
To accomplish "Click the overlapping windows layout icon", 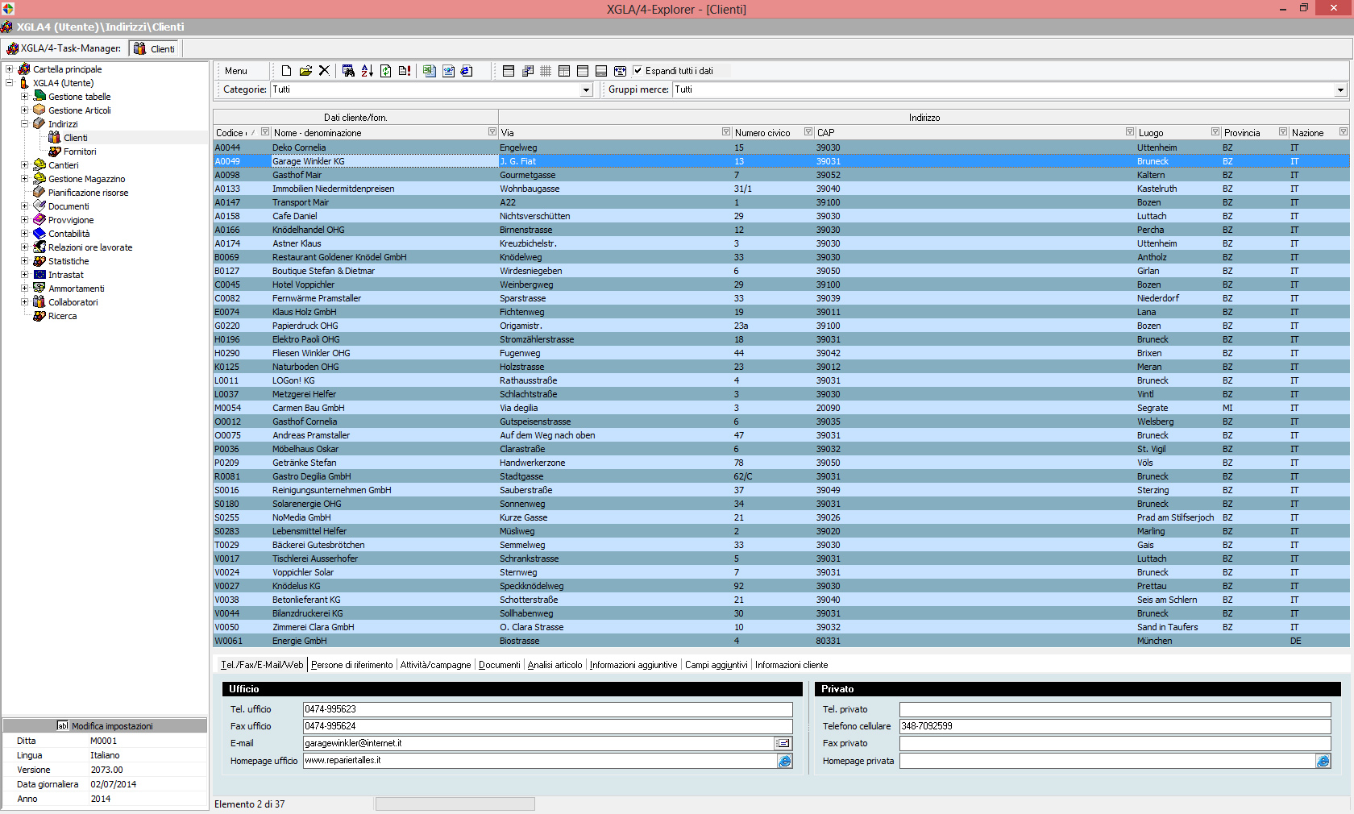I will [528, 71].
